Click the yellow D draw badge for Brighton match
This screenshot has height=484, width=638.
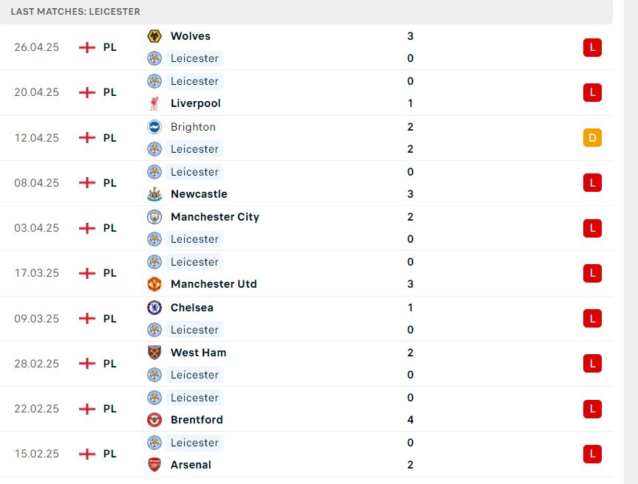tap(592, 138)
